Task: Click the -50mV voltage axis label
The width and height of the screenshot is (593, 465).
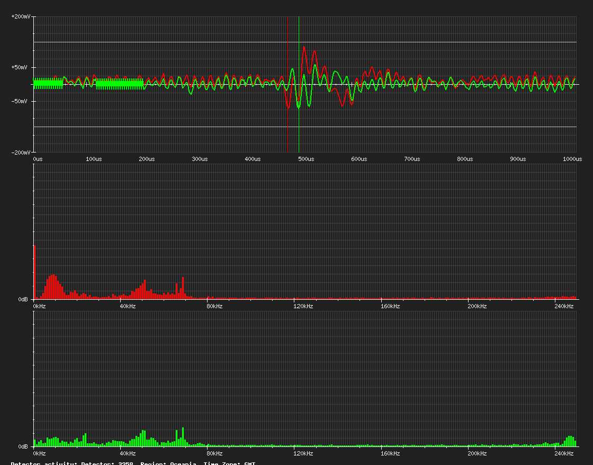Action: pos(19,101)
